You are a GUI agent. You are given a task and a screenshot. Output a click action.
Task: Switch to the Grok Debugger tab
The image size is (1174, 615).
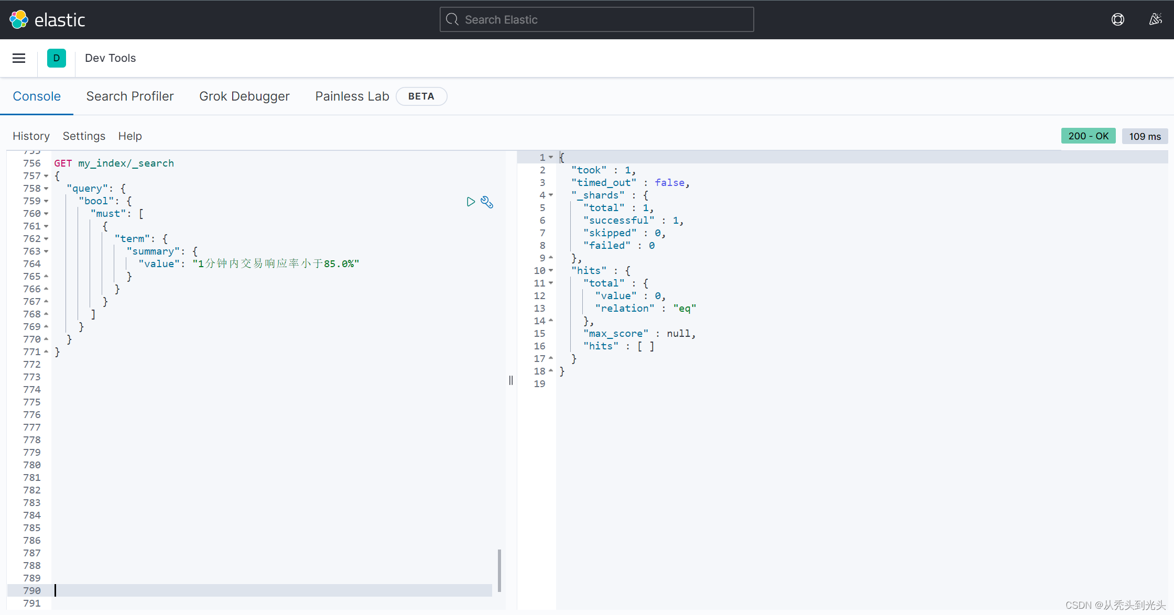(x=244, y=96)
